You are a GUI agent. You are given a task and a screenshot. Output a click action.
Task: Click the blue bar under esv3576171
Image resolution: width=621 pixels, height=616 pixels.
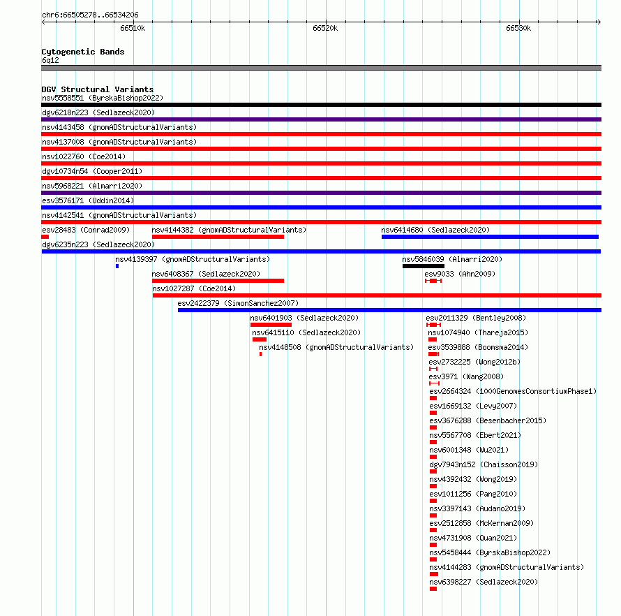coord(321,207)
